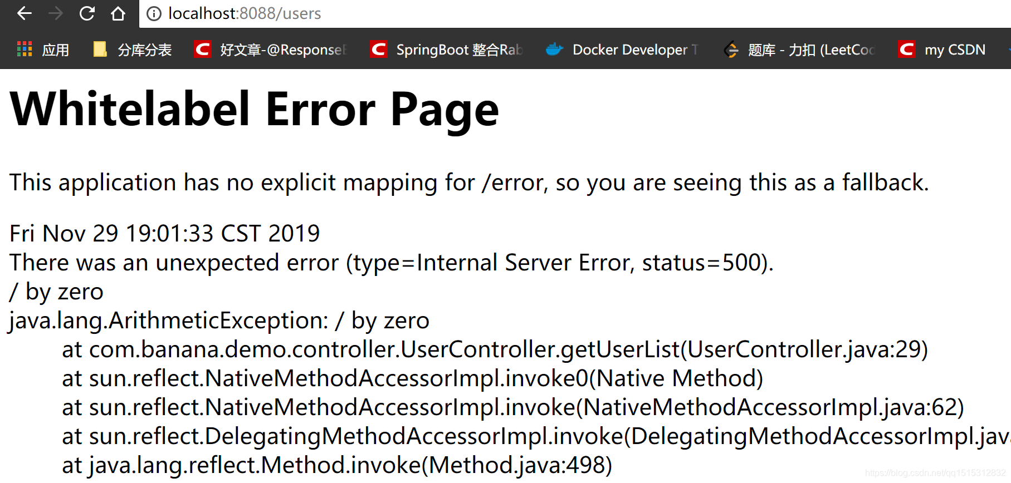
Task: Open the Docker Developer bookmark
Action: point(635,50)
